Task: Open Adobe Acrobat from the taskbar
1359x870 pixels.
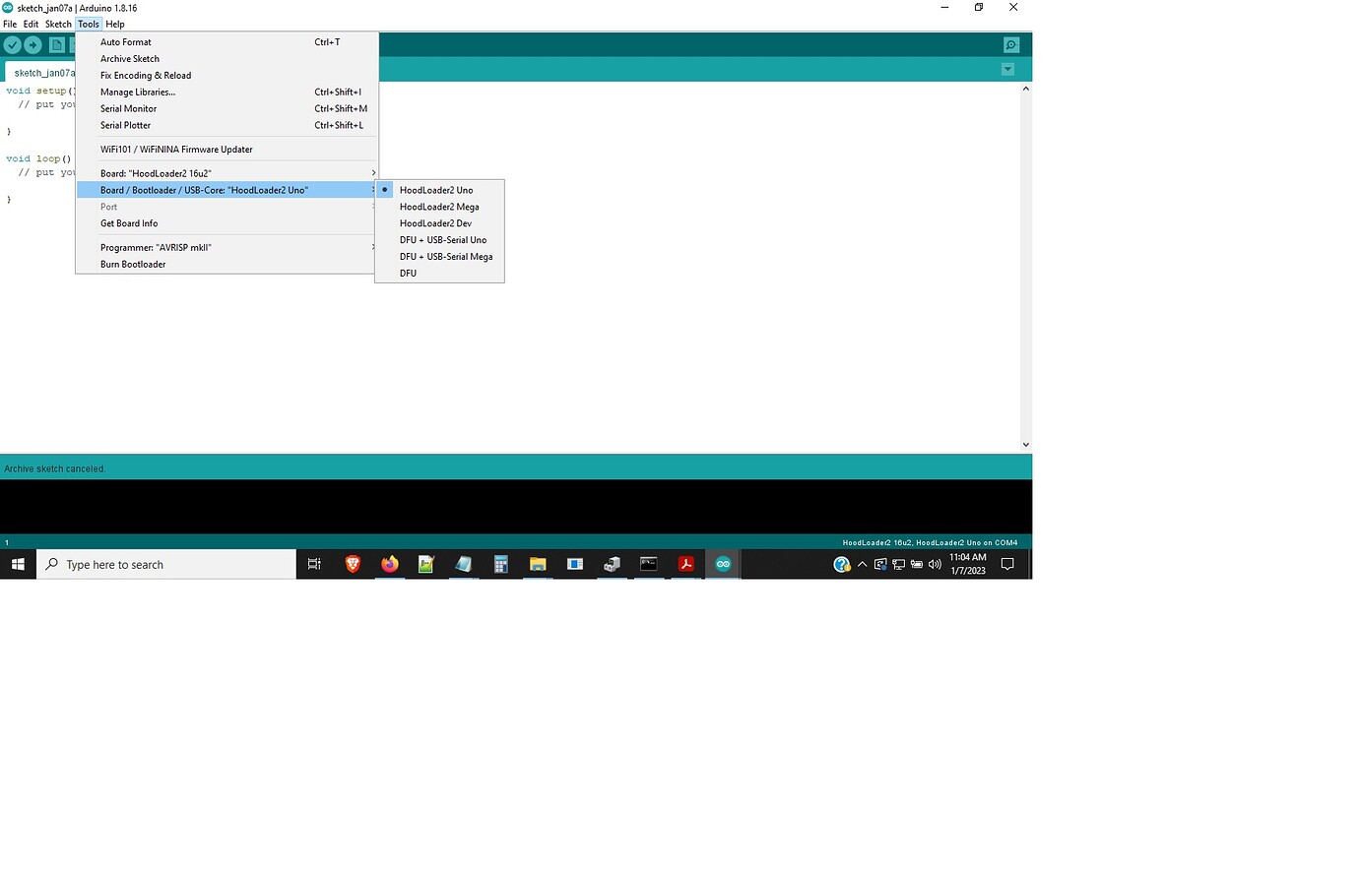Action: click(685, 564)
